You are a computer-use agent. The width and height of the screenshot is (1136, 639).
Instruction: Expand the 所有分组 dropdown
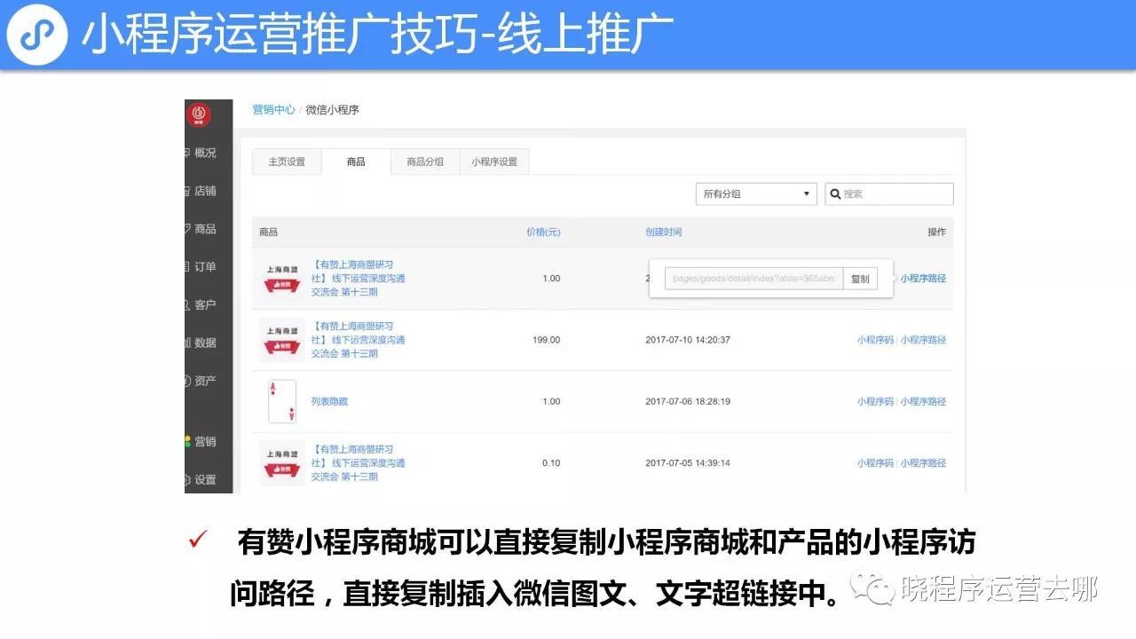click(756, 193)
